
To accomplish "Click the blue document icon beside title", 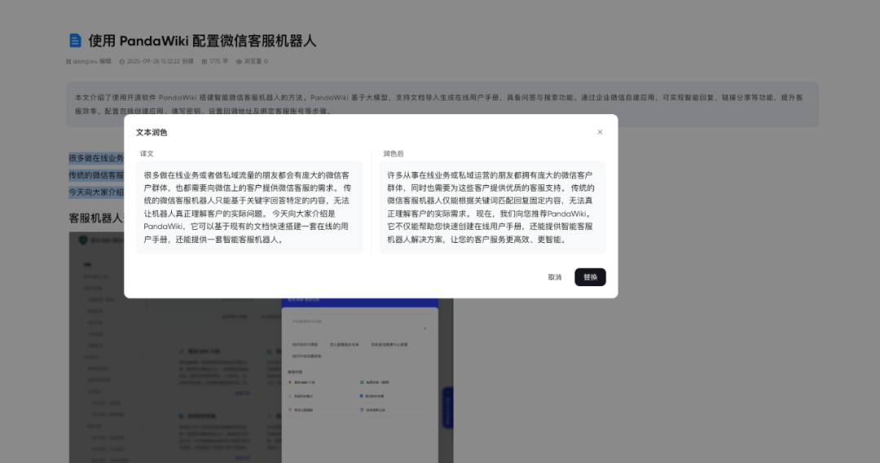I will point(75,41).
